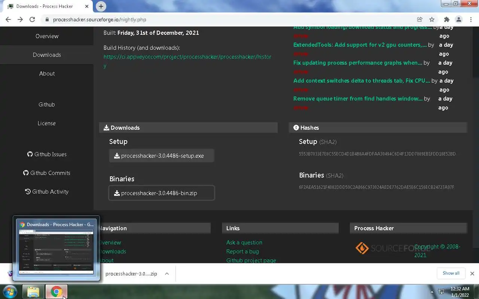Viewport: 479px width, 299px height.
Task: Click the Downloads section header
Action: pyautogui.click(x=188, y=128)
